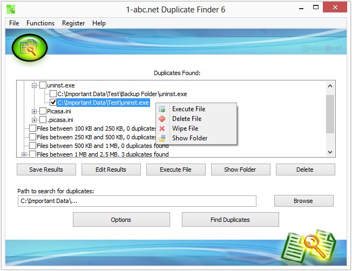Check the Backup Folder\uninst.exe checkbox
352x271 pixels.
click(x=53, y=93)
